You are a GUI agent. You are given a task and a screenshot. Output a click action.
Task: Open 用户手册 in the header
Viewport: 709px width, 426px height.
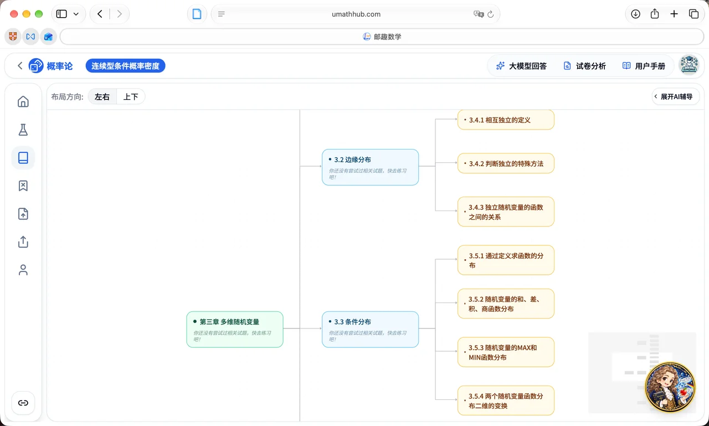644,66
